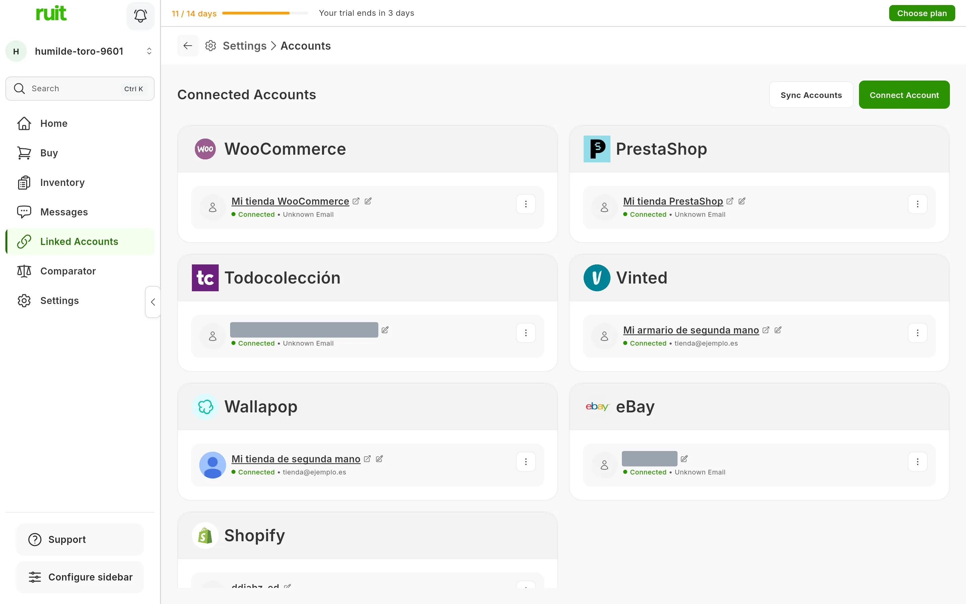966x604 pixels.
Task: Click the Connect Account button
Action: pyautogui.click(x=904, y=95)
